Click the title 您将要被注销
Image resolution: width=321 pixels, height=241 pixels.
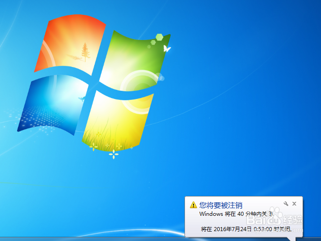221,205
